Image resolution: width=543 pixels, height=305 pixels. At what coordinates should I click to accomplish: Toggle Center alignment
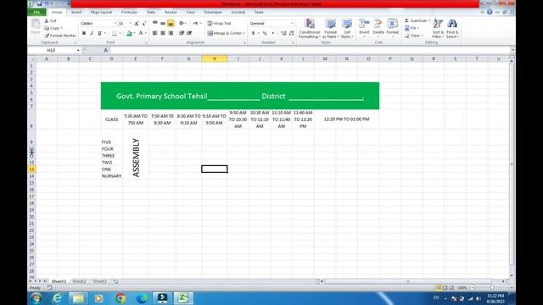pyautogui.click(x=163, y=33)
